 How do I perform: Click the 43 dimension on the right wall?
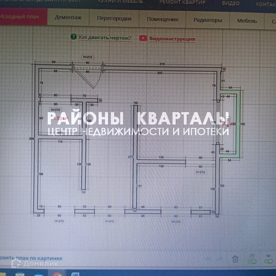tap(213, 152)
